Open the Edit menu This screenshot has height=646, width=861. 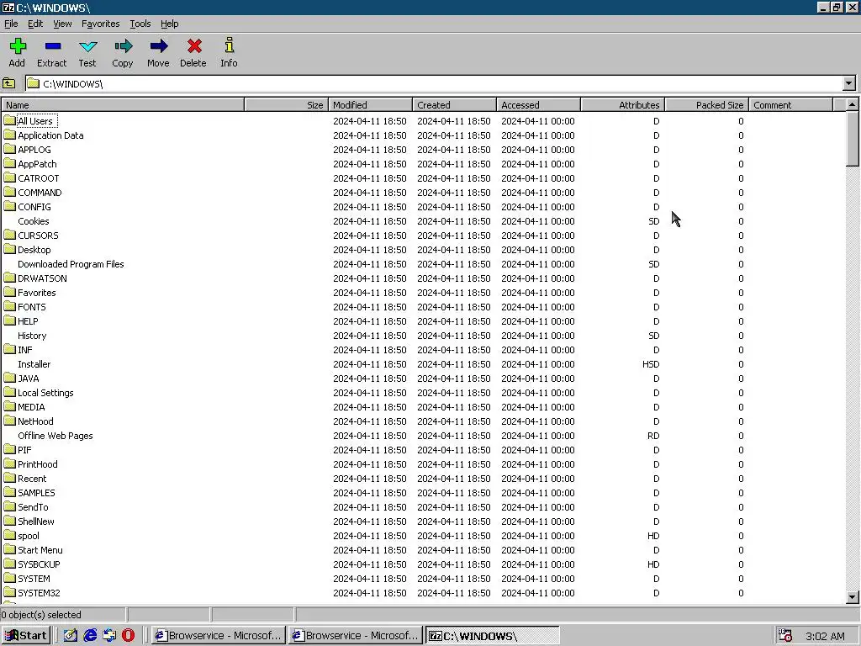click(x=35, y=24)
